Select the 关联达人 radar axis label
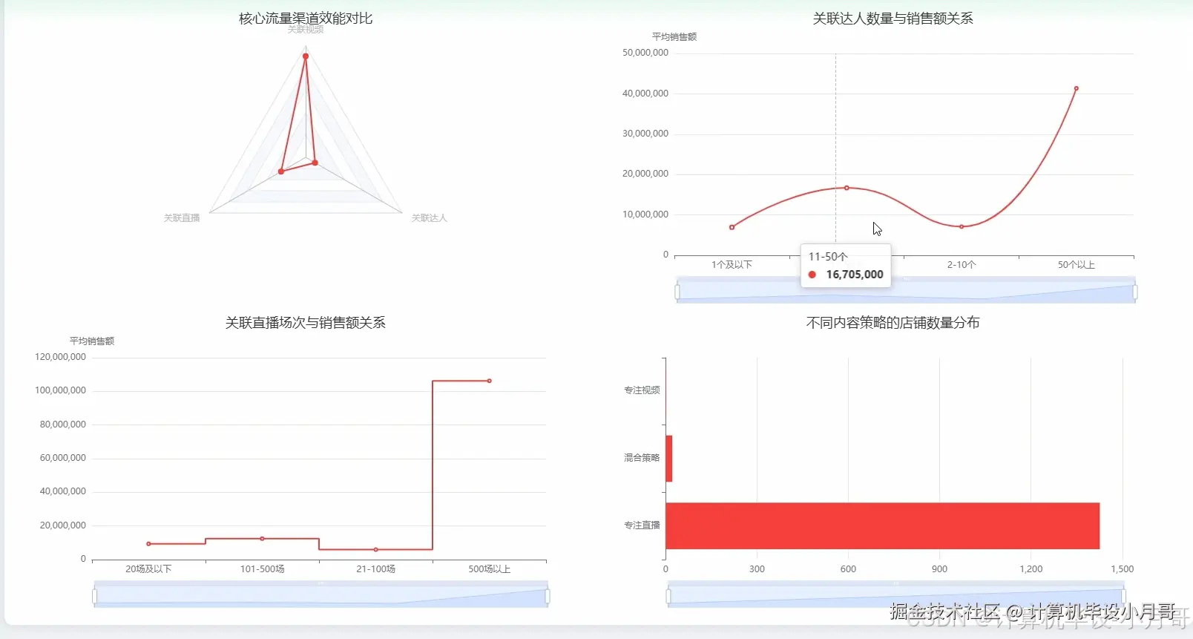1193x639 pixels. [x=430, y=218]
